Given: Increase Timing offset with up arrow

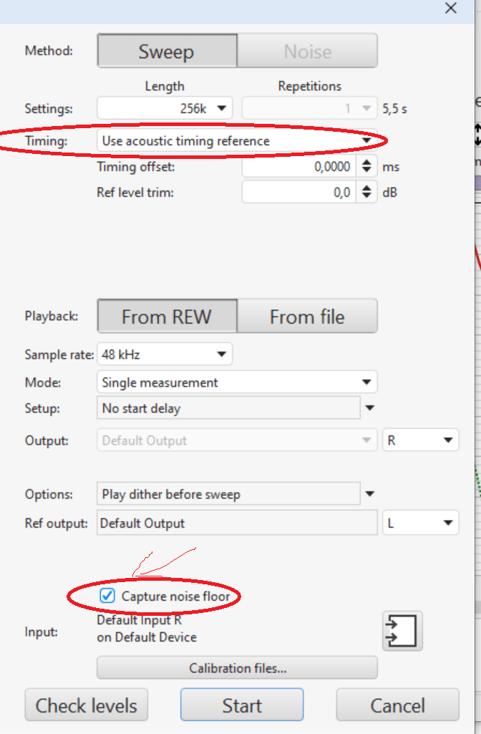Looking at the screenshot, I should (x=366, y=162).
